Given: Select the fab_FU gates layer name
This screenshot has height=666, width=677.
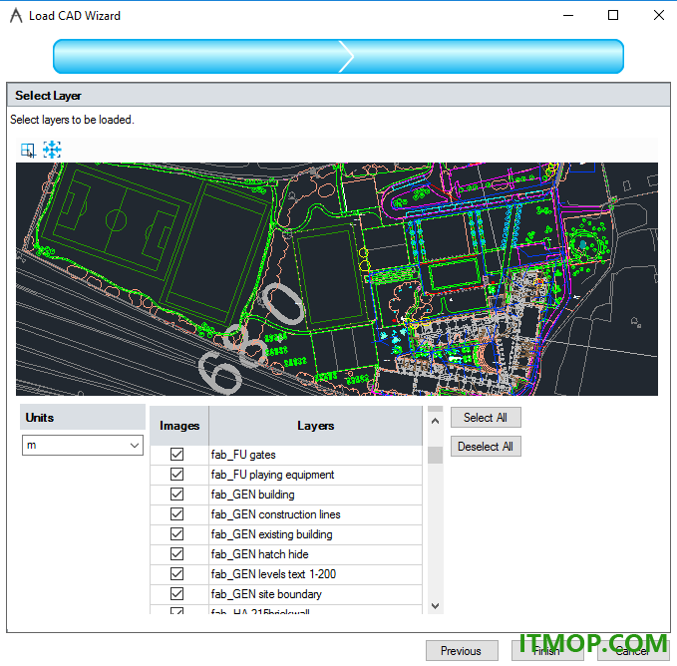Looking at the screenshot, I should click(x=243, y=455).
